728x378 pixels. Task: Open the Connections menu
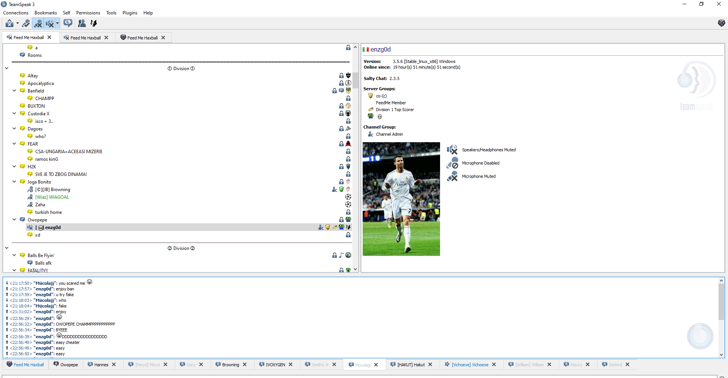pos(16,13)
